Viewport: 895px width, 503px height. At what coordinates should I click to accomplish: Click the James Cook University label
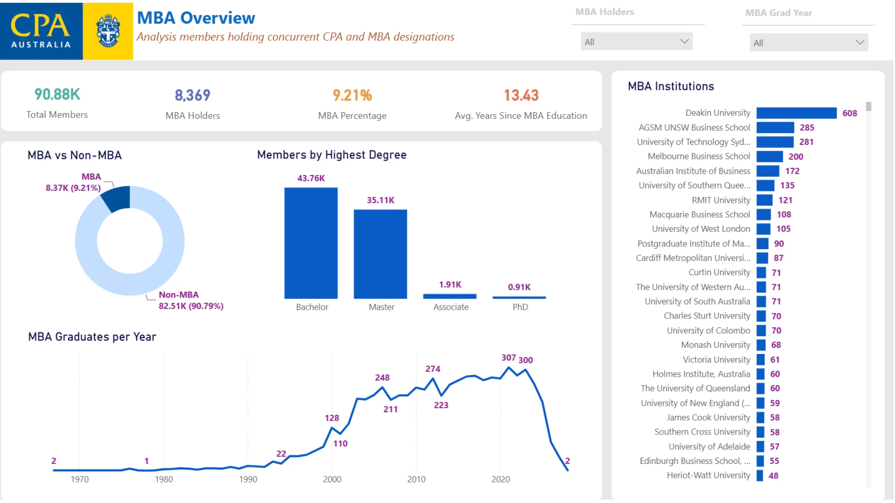pyautogui.click(x=708, y=417)
